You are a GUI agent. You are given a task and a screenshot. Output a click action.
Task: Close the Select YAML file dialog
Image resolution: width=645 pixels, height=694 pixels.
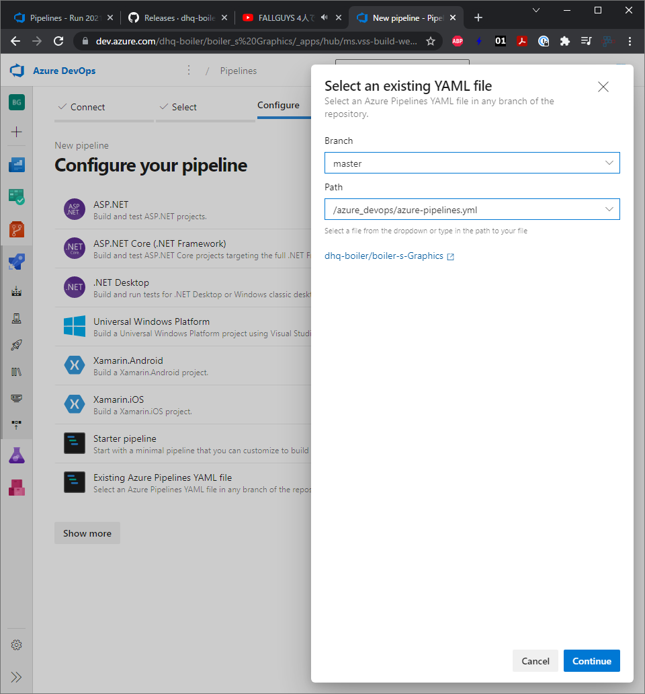click(603, 87)
